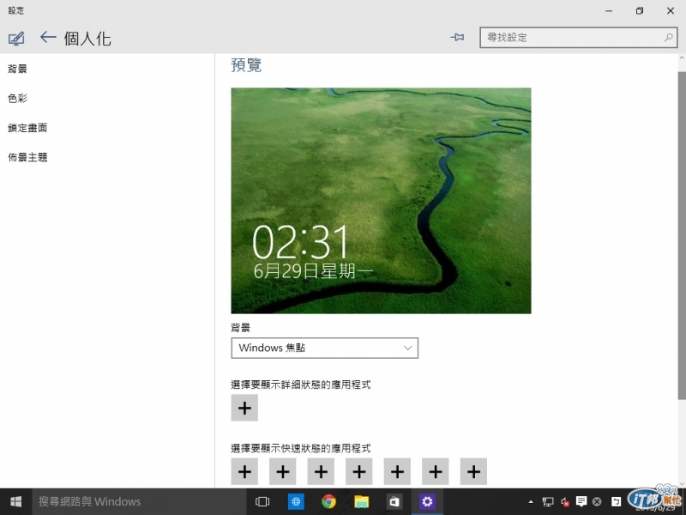Open the 背景 settings section
The width and height of the screenshot is (686, 515).
coord(17,69)
